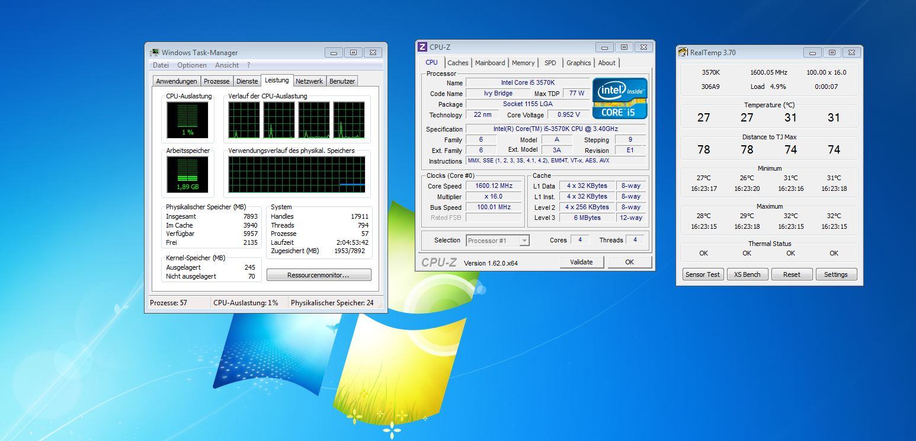Open the Graphics tab in CPU-Z
Image resolution: width=916 pixels, height=441 pixels.
[x=579, y=63]
